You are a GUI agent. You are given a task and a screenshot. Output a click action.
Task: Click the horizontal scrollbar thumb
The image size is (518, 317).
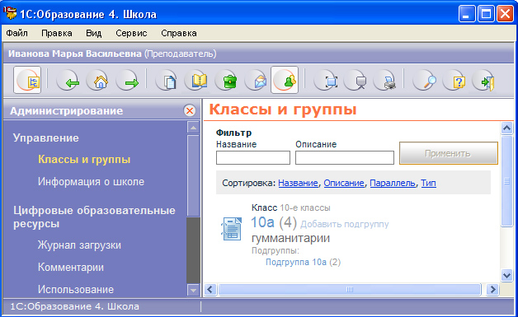pyautogui.click(x=349, y=290)
